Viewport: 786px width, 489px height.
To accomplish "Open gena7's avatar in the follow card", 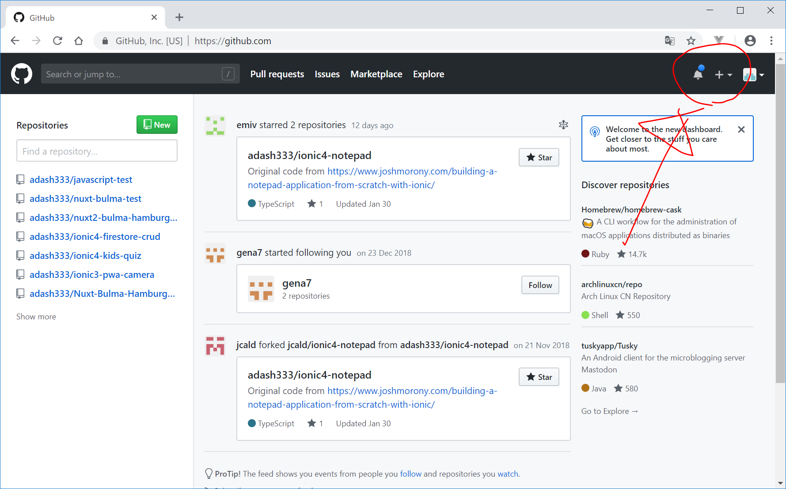I will coord(261,289).
